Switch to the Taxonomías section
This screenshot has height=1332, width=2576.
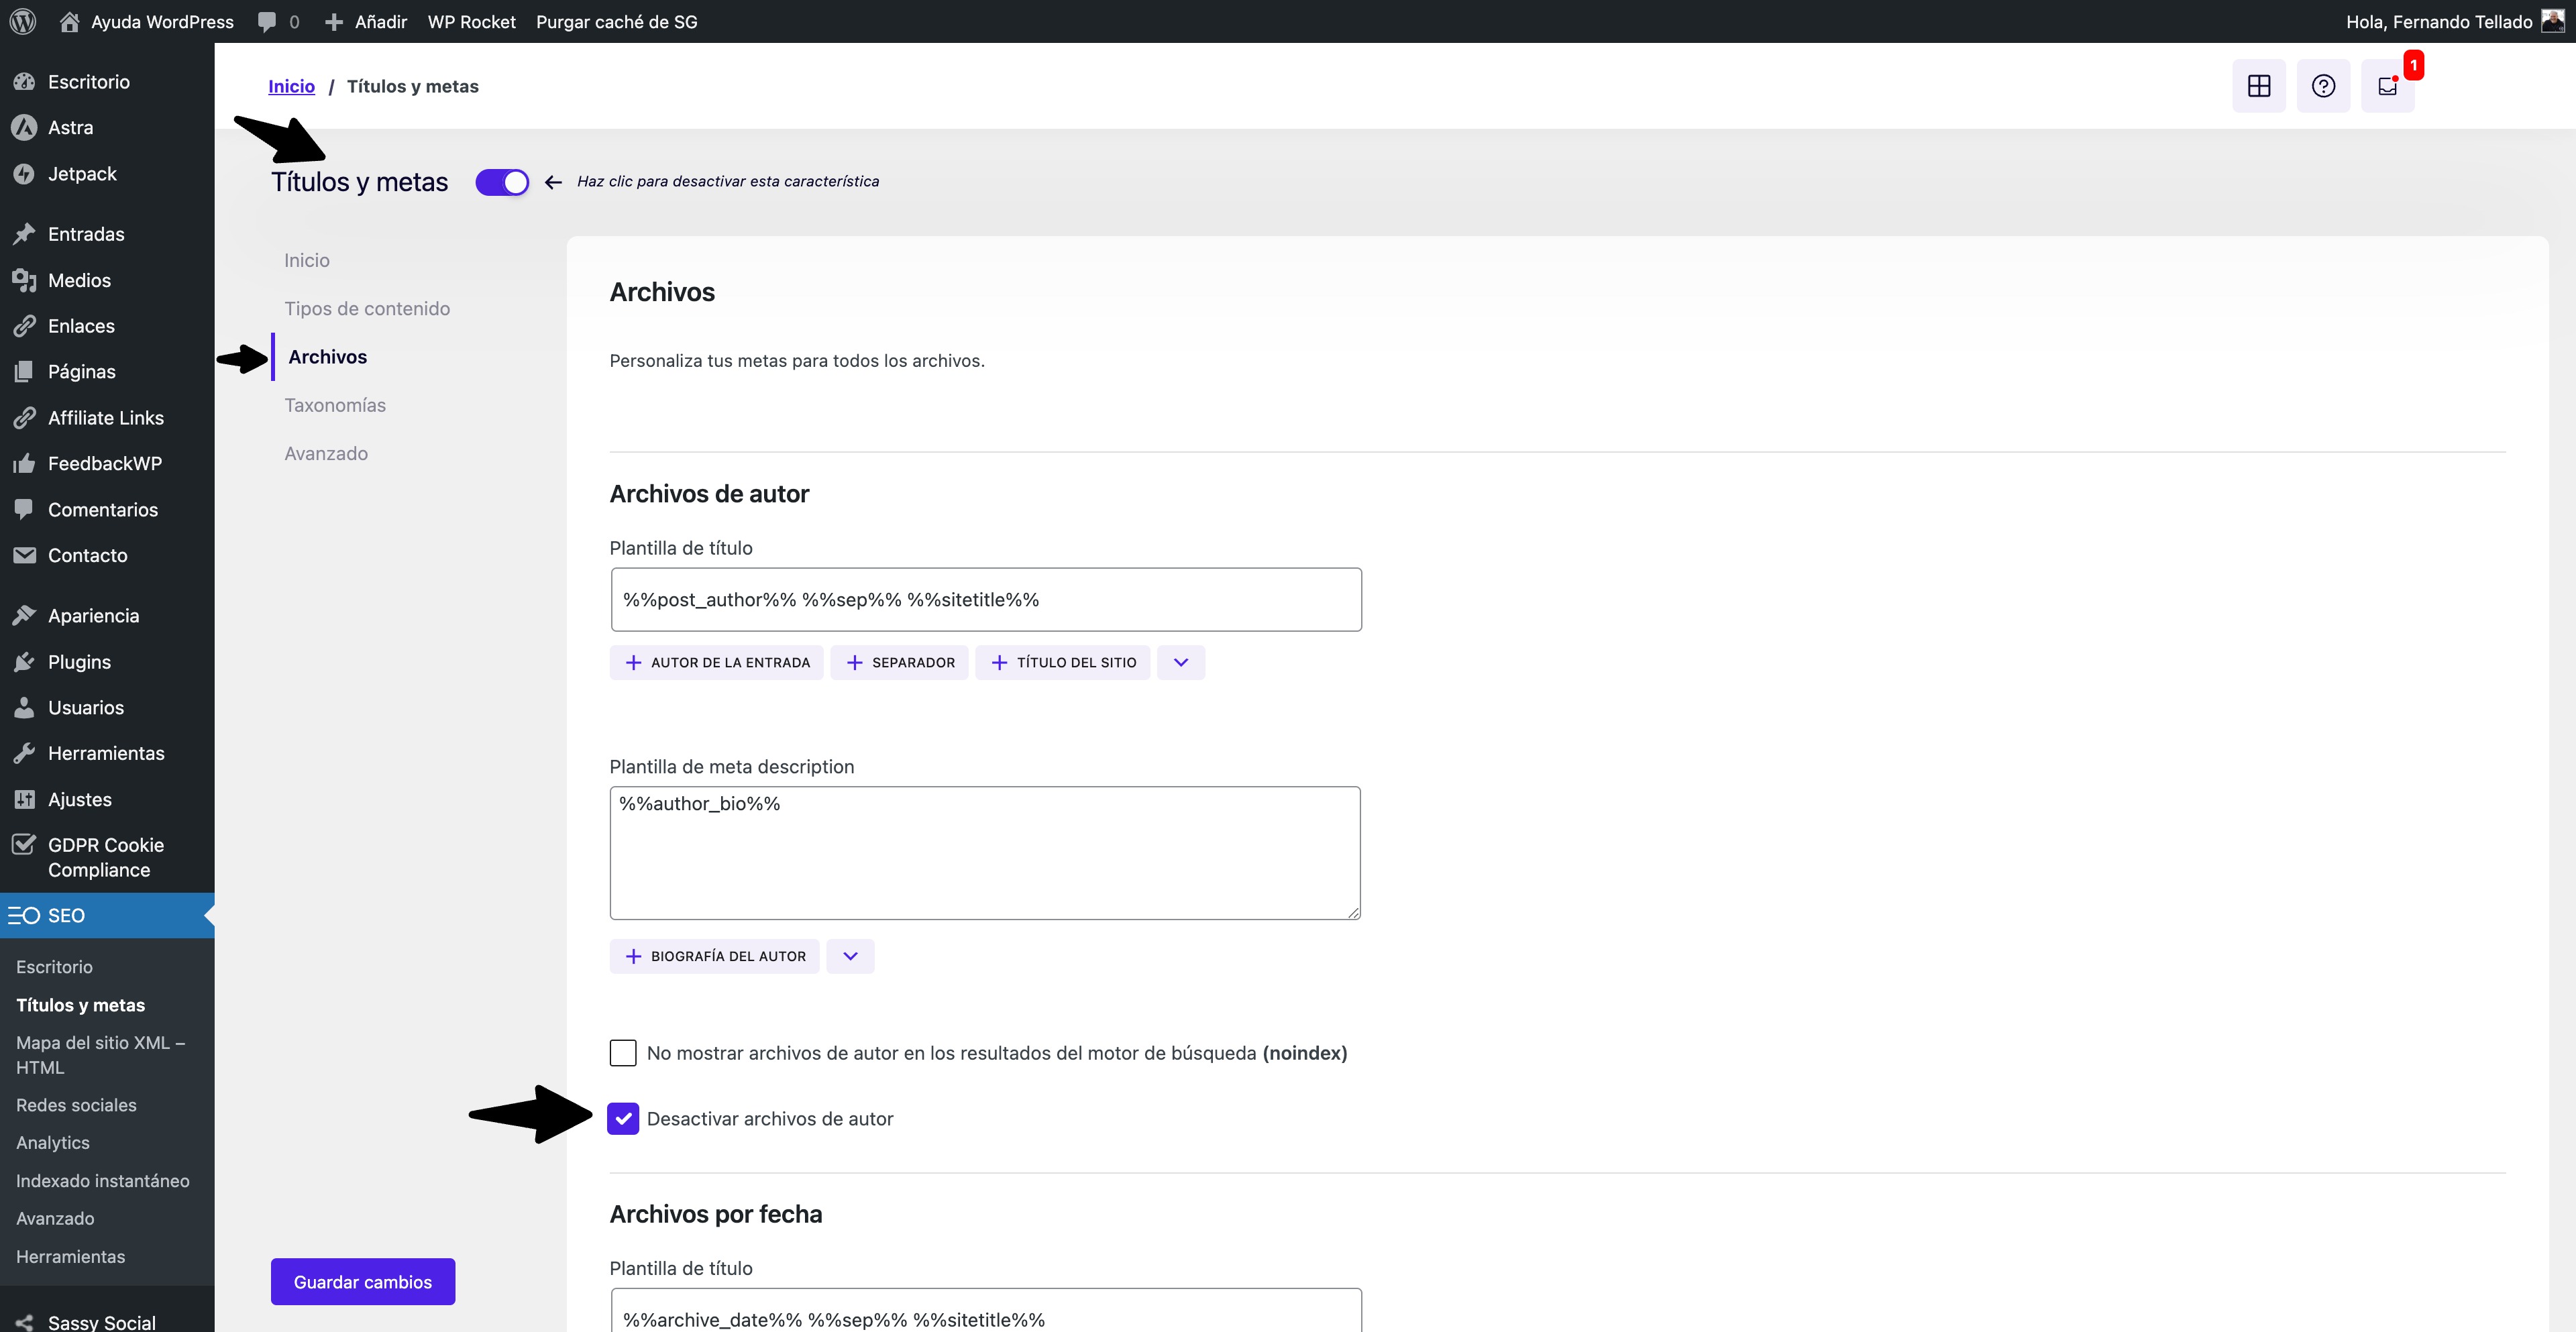335,405
